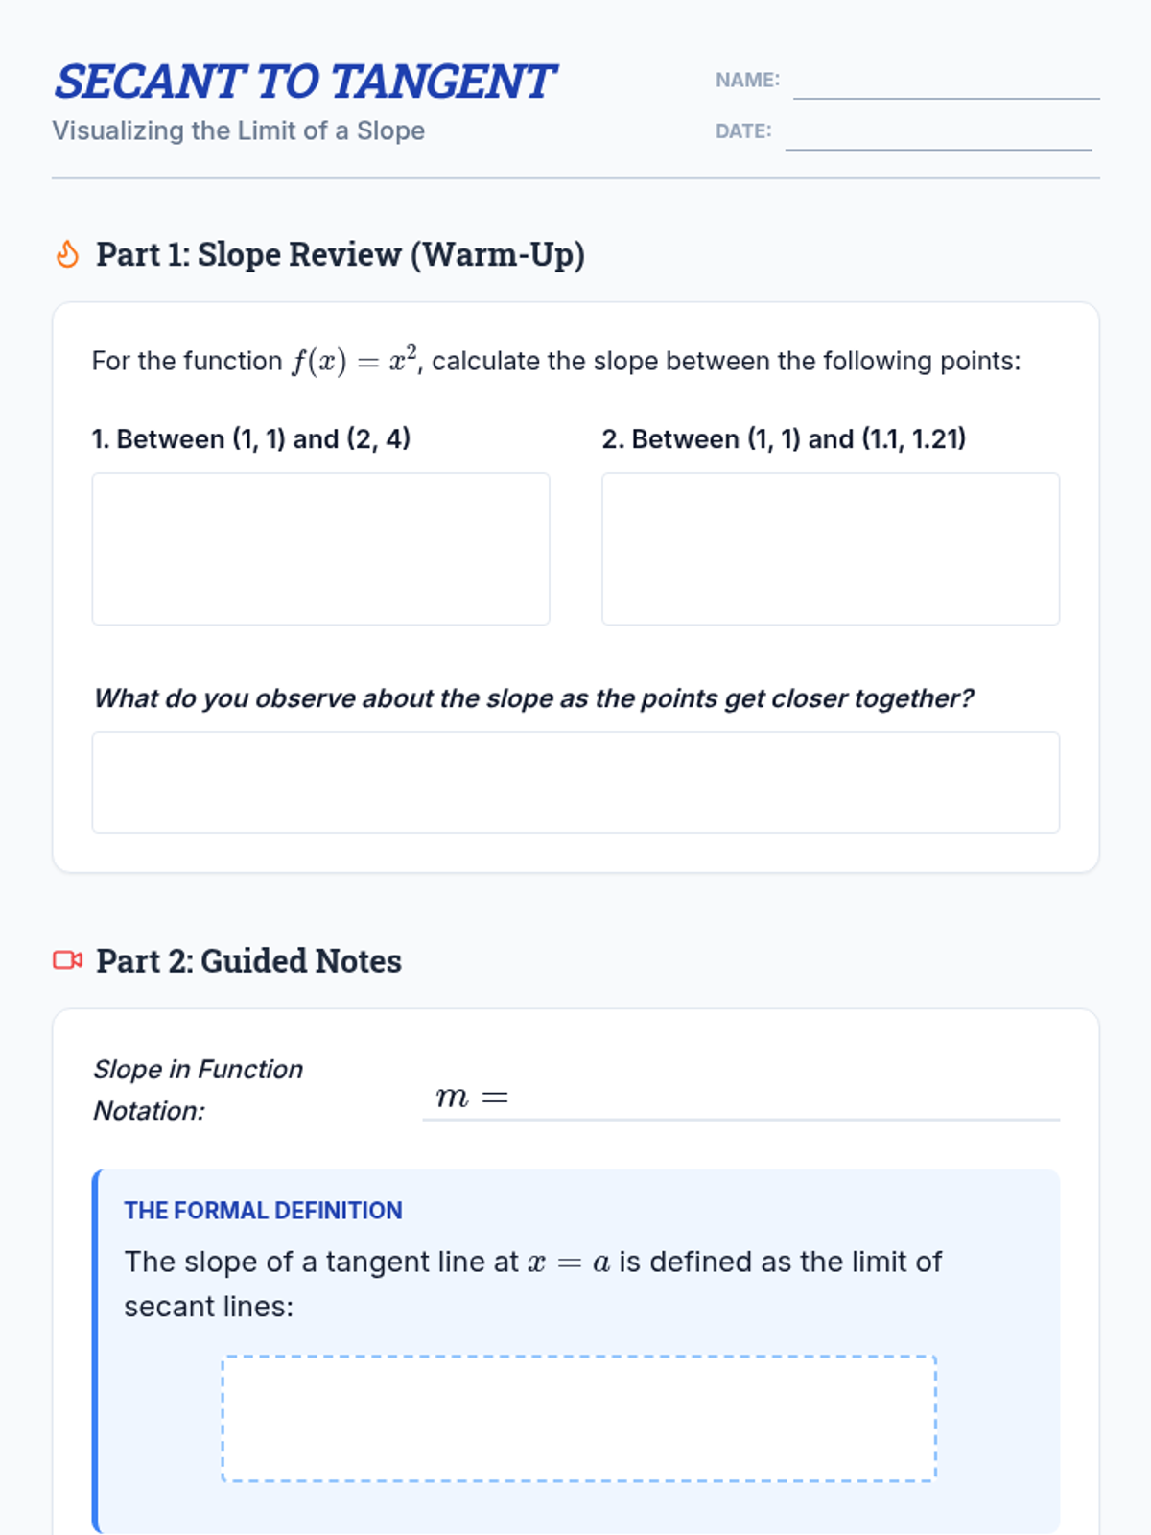Screen dimensions: 1151x1535
Task: Click the video camera icon beside Part 2
Action: 67,960
